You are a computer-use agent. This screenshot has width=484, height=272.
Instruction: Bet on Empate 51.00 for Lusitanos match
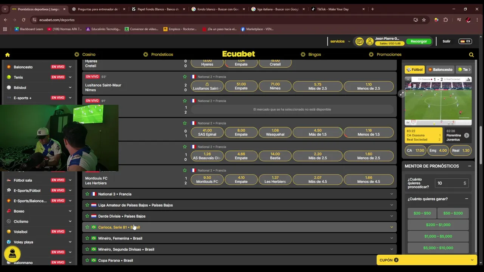(241, 86)
